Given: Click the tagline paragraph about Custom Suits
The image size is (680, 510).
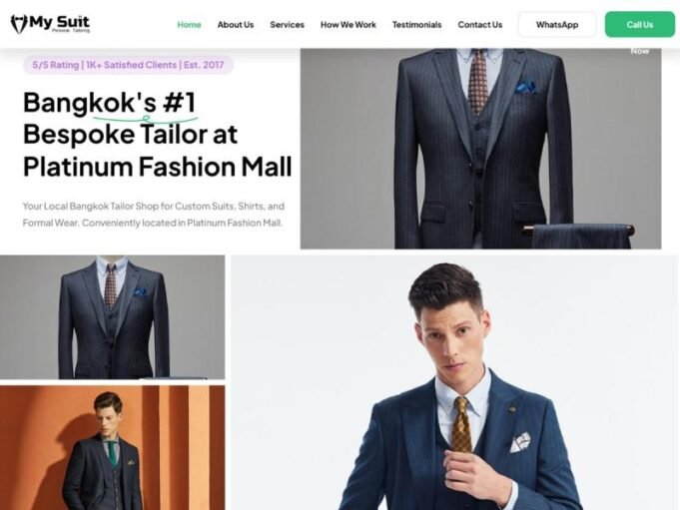Looking at the screenshot, I should pos(154,215).
